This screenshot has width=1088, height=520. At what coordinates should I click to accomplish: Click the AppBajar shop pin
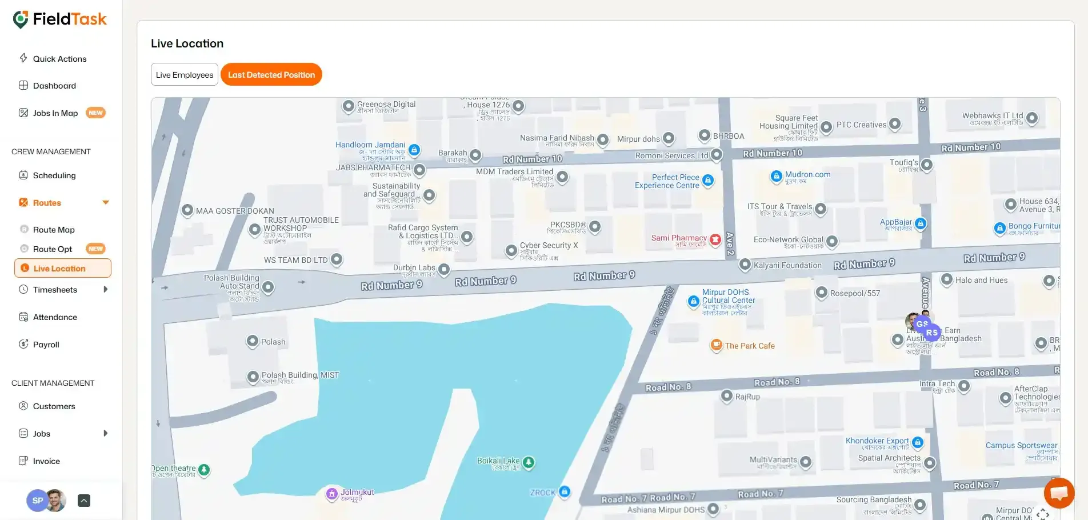tap(920, 223)
